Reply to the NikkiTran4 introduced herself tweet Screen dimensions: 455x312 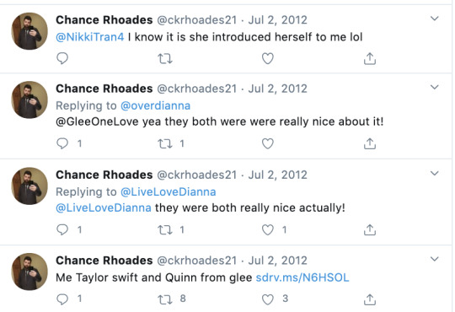(x=62, y=58)
